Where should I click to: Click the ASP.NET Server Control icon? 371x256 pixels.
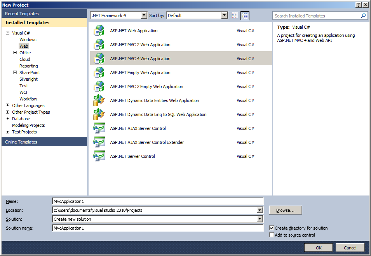coord(99,156)
